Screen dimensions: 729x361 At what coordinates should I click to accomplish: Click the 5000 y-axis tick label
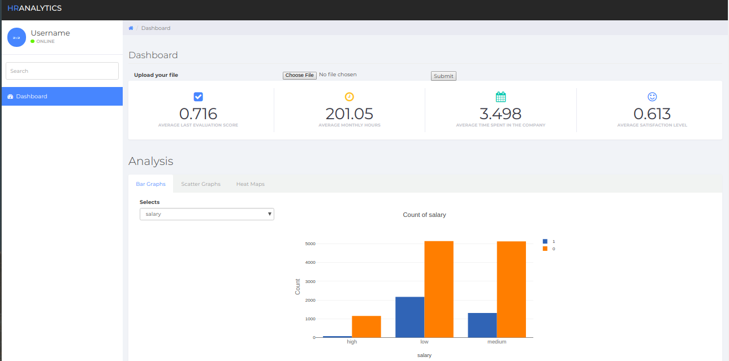pyautogui.click(x=310, y=244)
